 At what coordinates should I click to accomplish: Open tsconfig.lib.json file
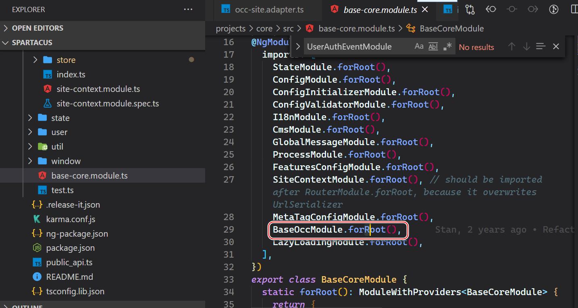point(75,291)
